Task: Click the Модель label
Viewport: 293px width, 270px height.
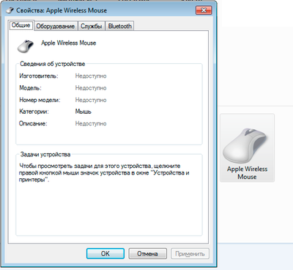Action: [x=30, y=88]
